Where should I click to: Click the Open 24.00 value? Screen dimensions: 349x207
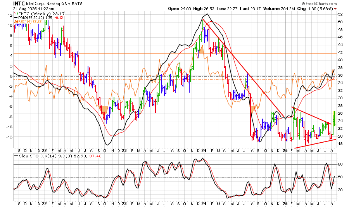pyautogui.click(x=177, y=8)
